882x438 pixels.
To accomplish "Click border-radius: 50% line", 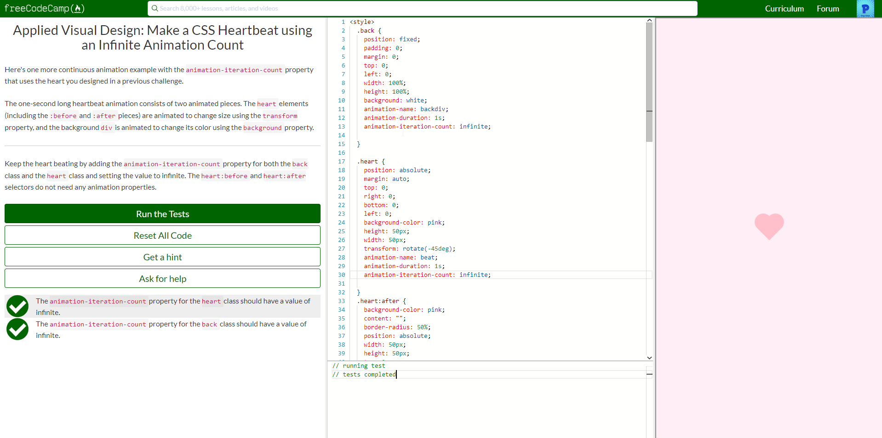I will coord(397,327).
